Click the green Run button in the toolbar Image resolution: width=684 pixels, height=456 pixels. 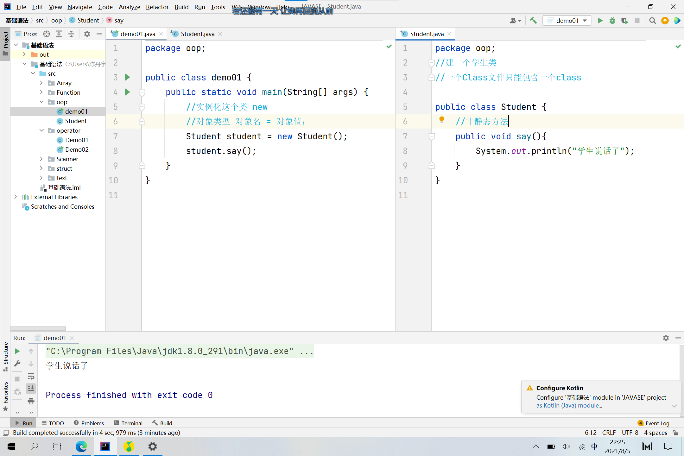(600, 21)
